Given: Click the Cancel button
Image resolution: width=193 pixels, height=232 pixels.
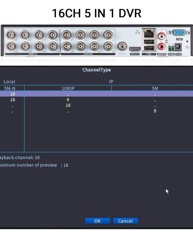Looking at the screenshot, I should (125, 221).
